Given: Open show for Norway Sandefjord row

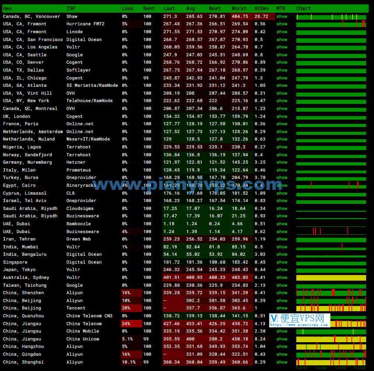Looking at the screenshot, I should point(281,155).
